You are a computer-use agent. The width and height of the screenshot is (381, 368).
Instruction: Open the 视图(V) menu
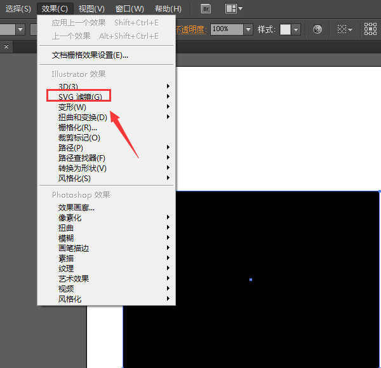coord(91,9)
